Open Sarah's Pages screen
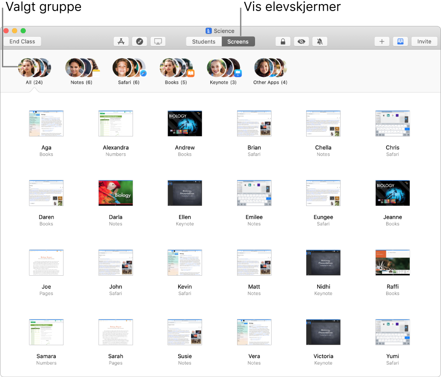The image size is (441, 377). [116, 332]
